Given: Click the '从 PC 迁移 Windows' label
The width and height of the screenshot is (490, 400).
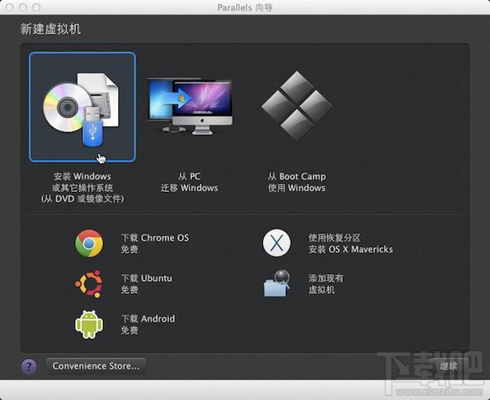Looking at the screenshot, I should (x=189, y=182).
